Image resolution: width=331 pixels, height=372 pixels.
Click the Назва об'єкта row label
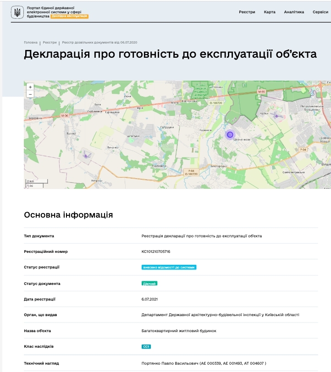coord(38,331)
